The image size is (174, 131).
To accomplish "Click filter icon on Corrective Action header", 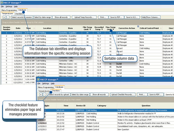I will click(x=138, y=26).
